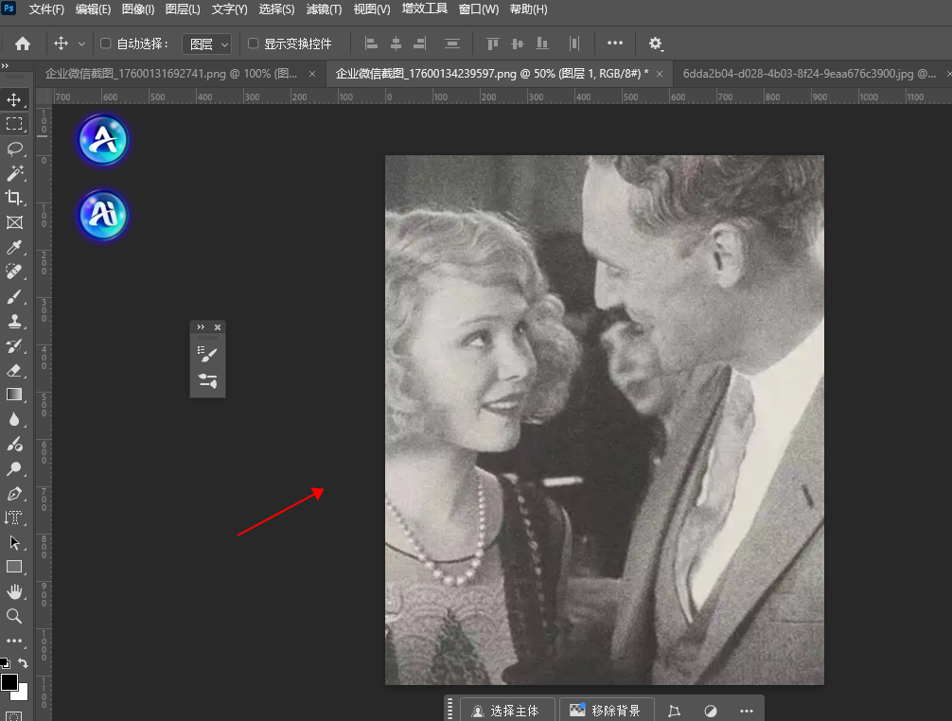The height and width of the screenshot is (721, 952).
Task: Select the Zoom tool
Action: click(14, 616)
